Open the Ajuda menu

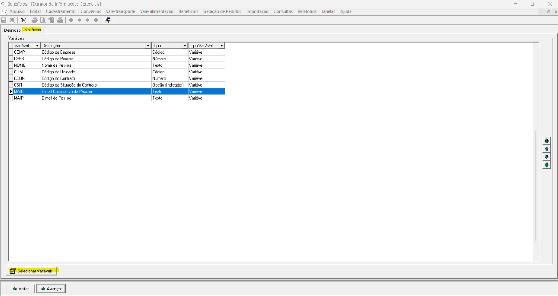point(346,11)
